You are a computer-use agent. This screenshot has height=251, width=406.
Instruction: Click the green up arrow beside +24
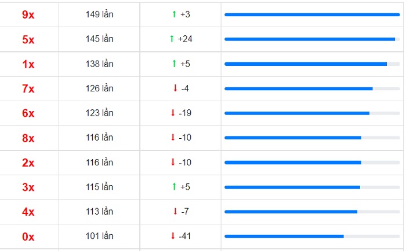click(172, 39)
